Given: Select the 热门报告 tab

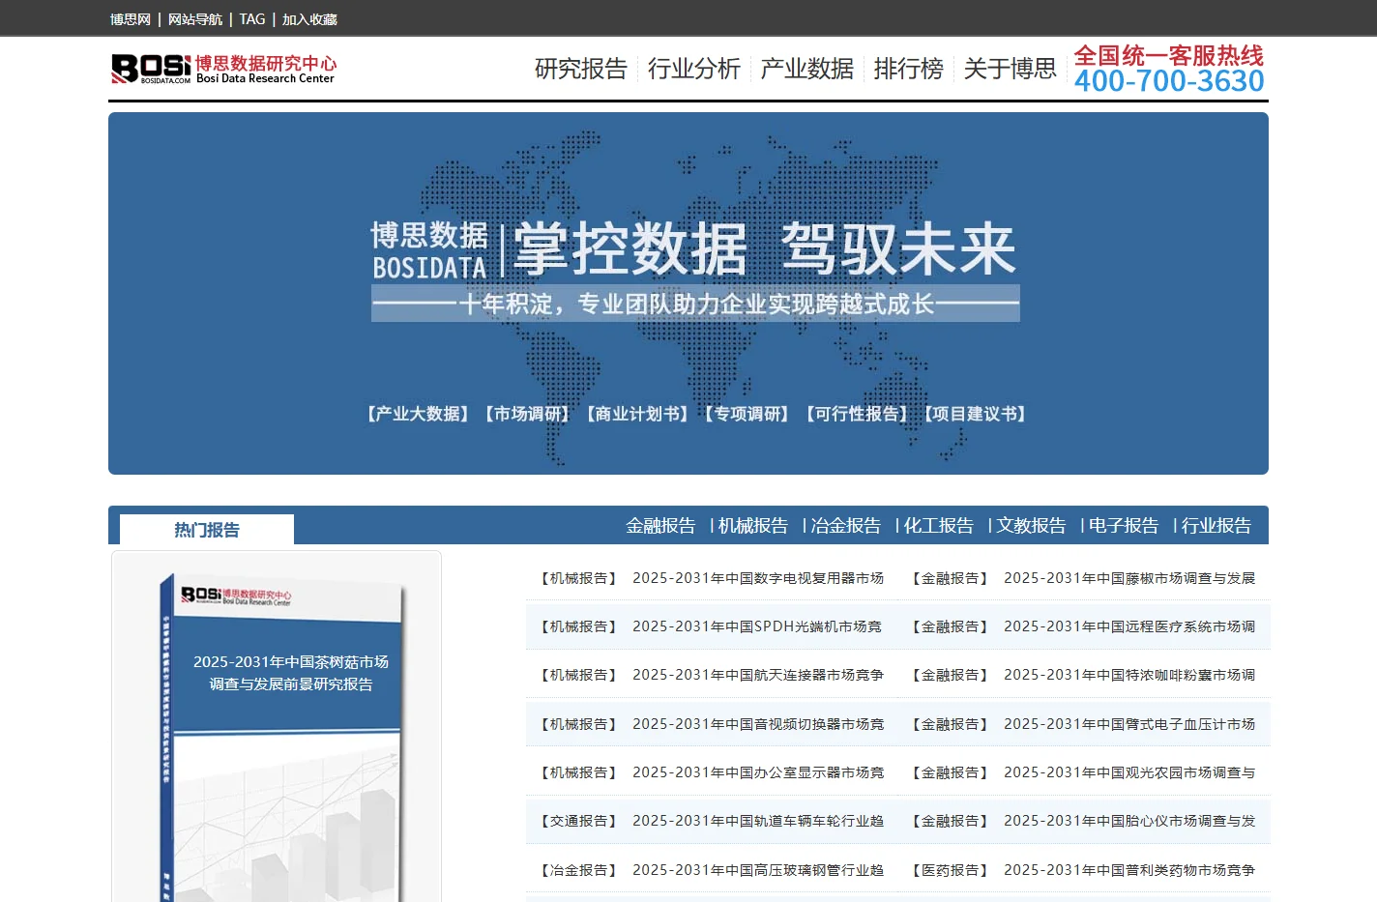Looking at the screenshot, I should [207, 530].
